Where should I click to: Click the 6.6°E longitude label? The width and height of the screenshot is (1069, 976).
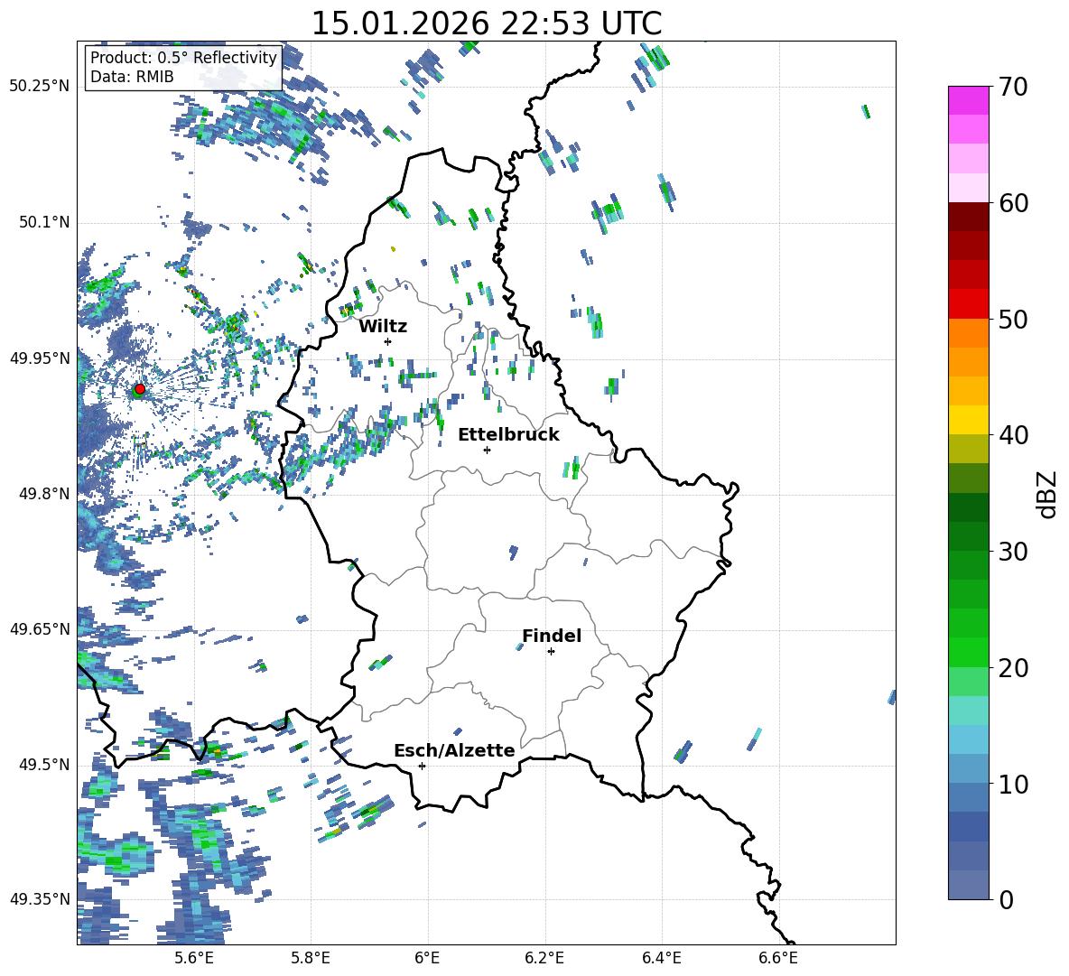click(778, 958)
